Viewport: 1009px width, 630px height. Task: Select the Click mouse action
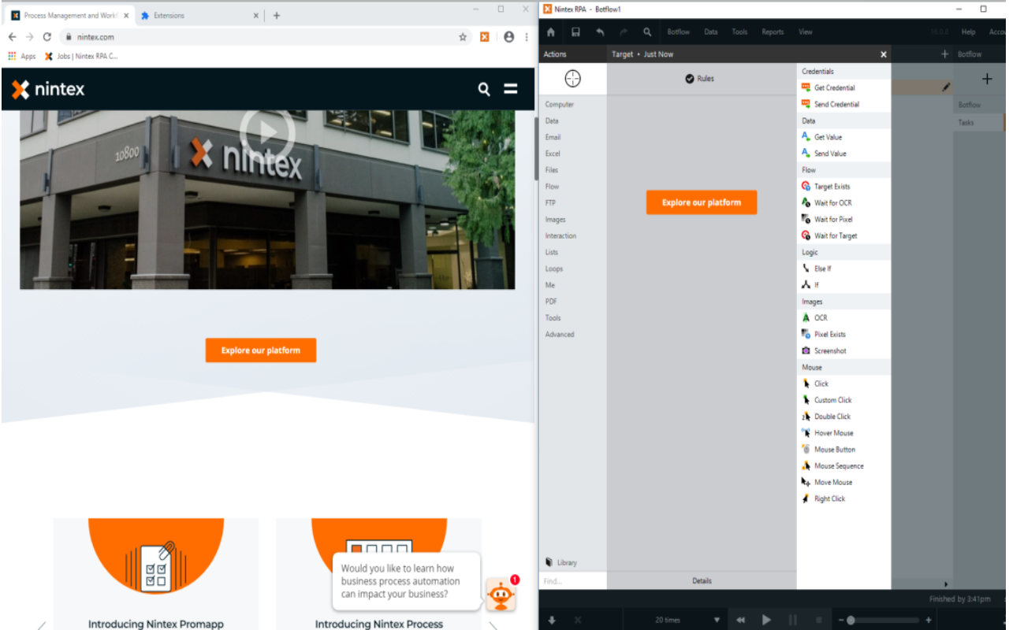pyautogui.click(x=820, y=384)
